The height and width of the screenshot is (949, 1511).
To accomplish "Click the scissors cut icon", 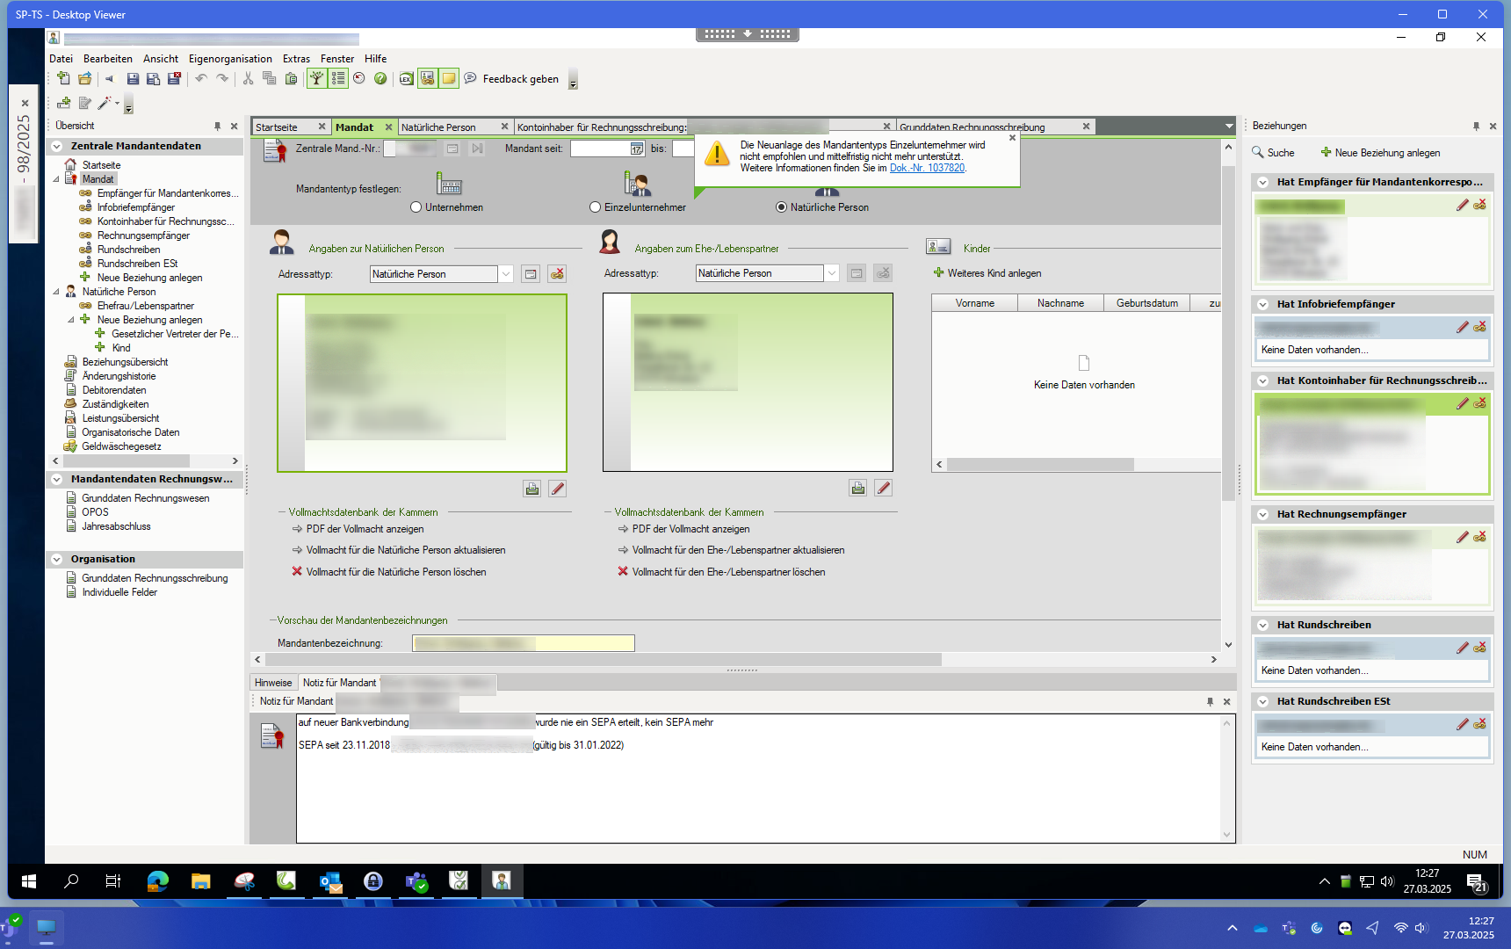I will click(x=248, y=79).
